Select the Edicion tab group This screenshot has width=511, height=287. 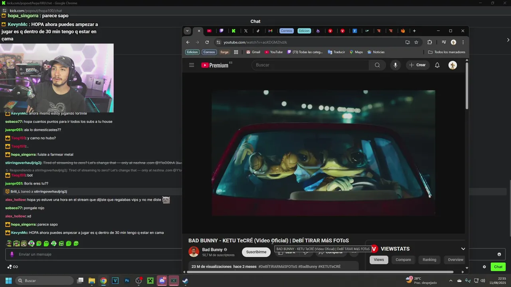click(x=304, y=31)
